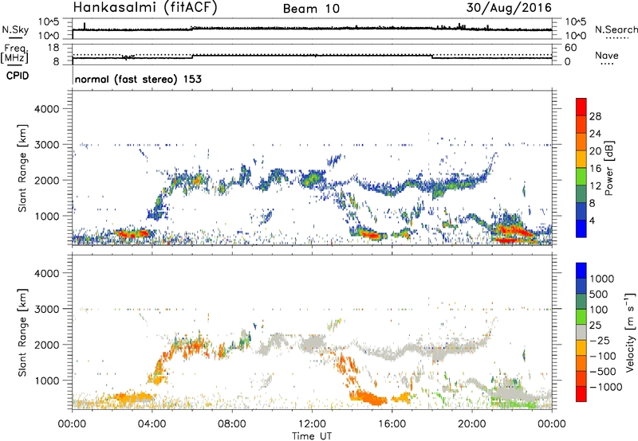Click the '2000' tick on the velocity panel
The image size is (638, 441).
tap(46, 345)
